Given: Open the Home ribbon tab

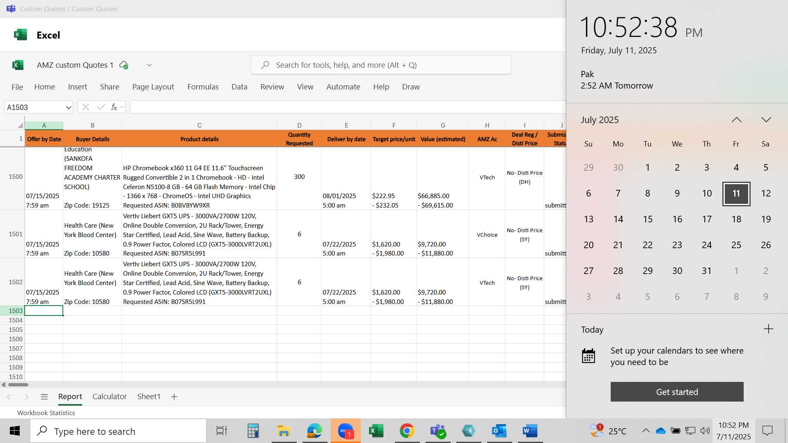Looking at the screenshot, I should [45, 87].
